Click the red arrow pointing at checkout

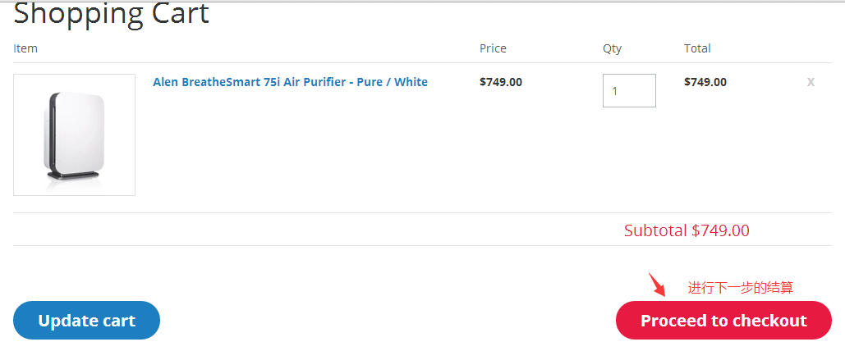pyautogui.click(x=658, y=285)
